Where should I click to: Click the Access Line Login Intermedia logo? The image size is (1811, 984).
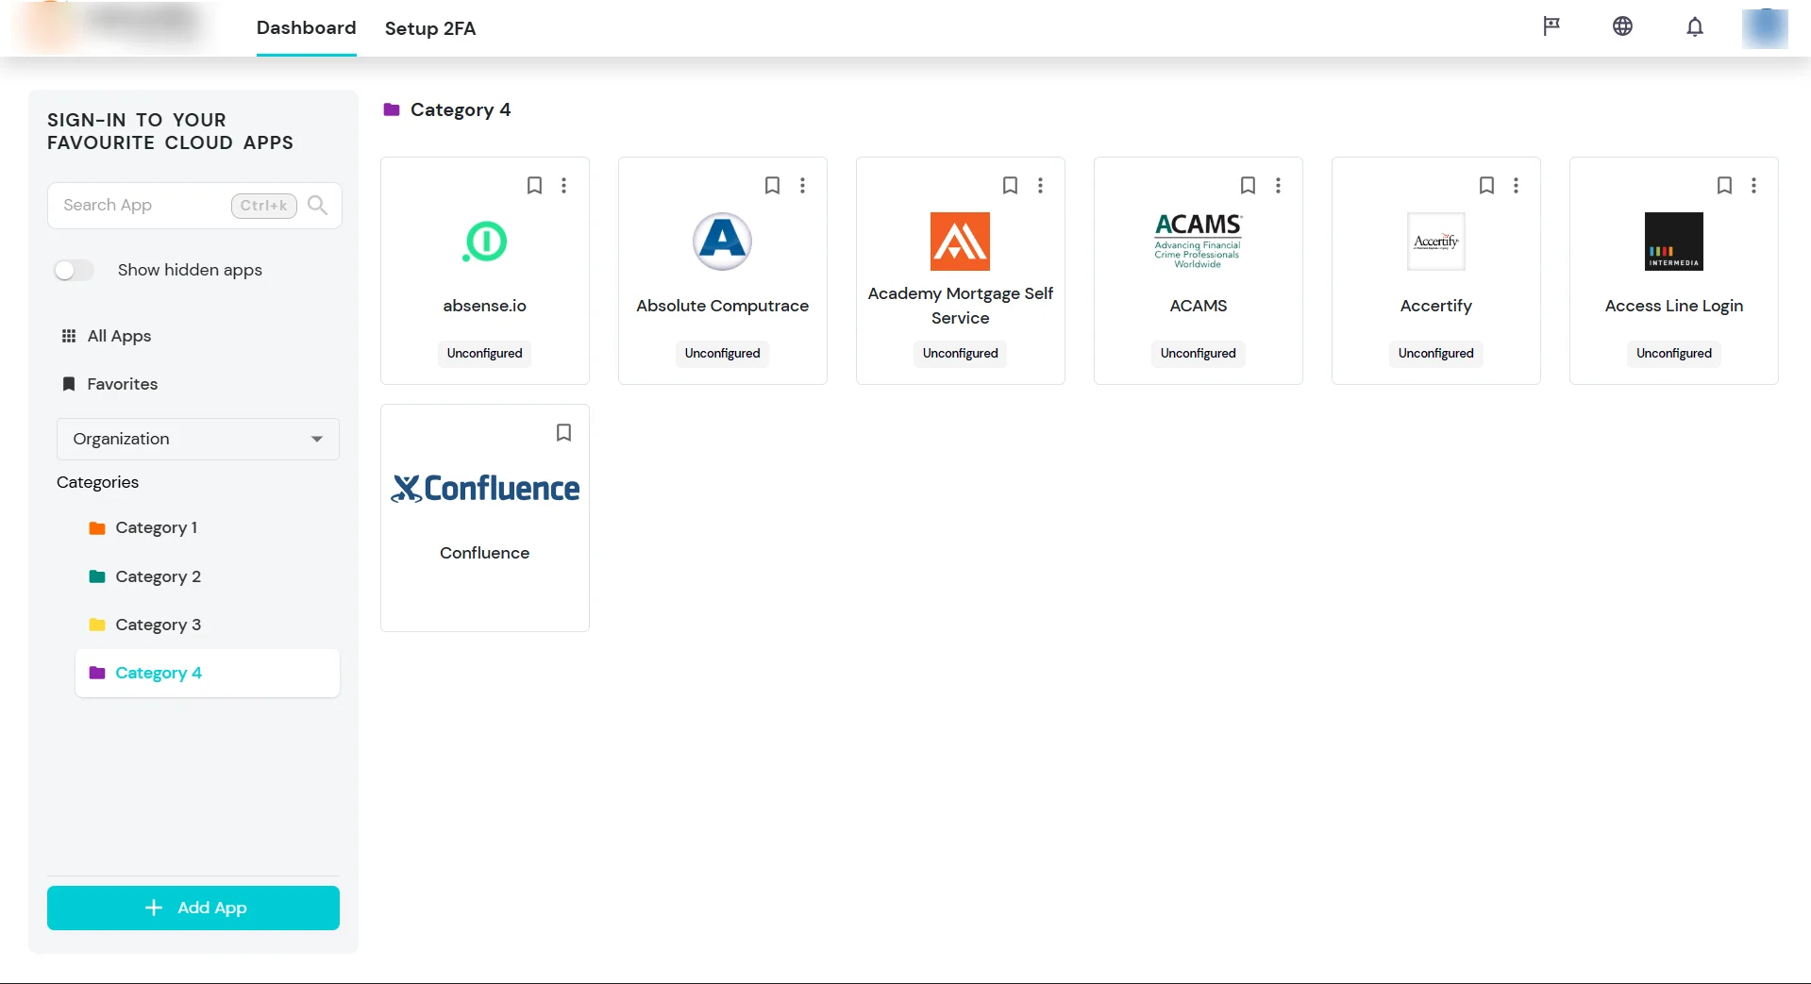pyautogui.click(x=1674, y=242)
